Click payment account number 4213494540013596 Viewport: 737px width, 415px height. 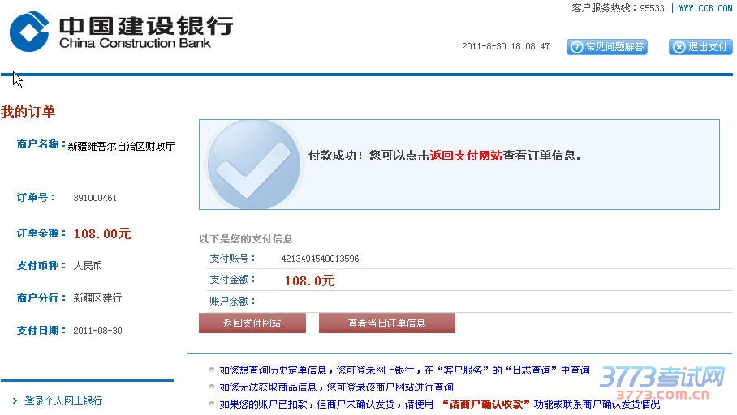pyautogui.click(x=320, y=259)
